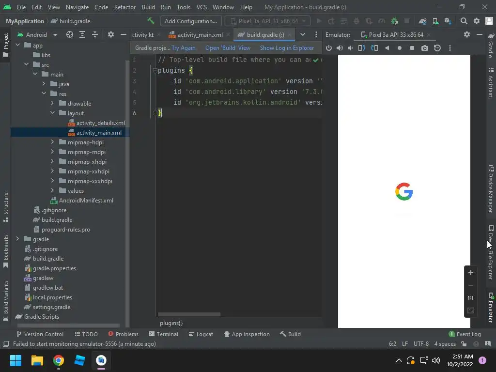
Task: Click the Make Project hammer icon
Action: point(151,21)
